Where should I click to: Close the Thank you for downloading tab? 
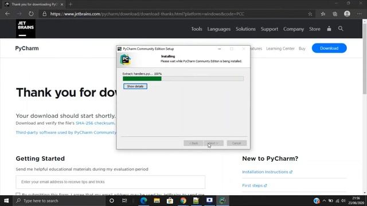[62, 5]
